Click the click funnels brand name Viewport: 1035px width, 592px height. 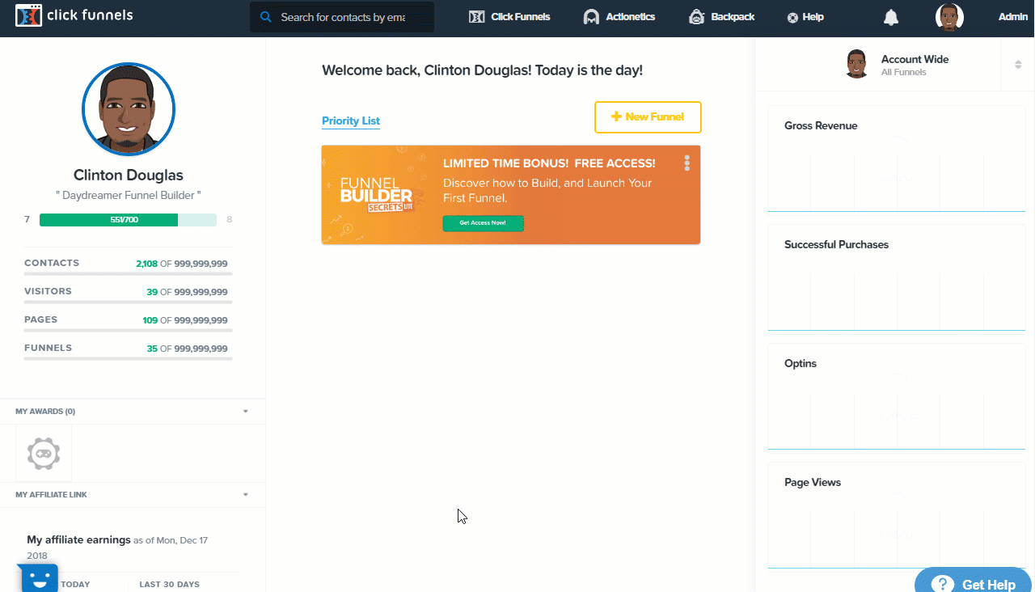tap(90, 15)
